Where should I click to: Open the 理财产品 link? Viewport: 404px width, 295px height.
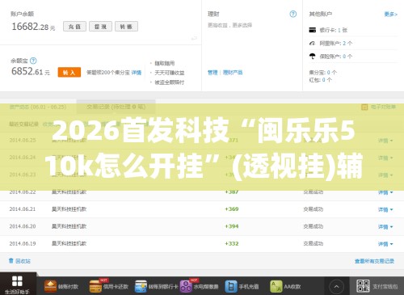point(233,73)
